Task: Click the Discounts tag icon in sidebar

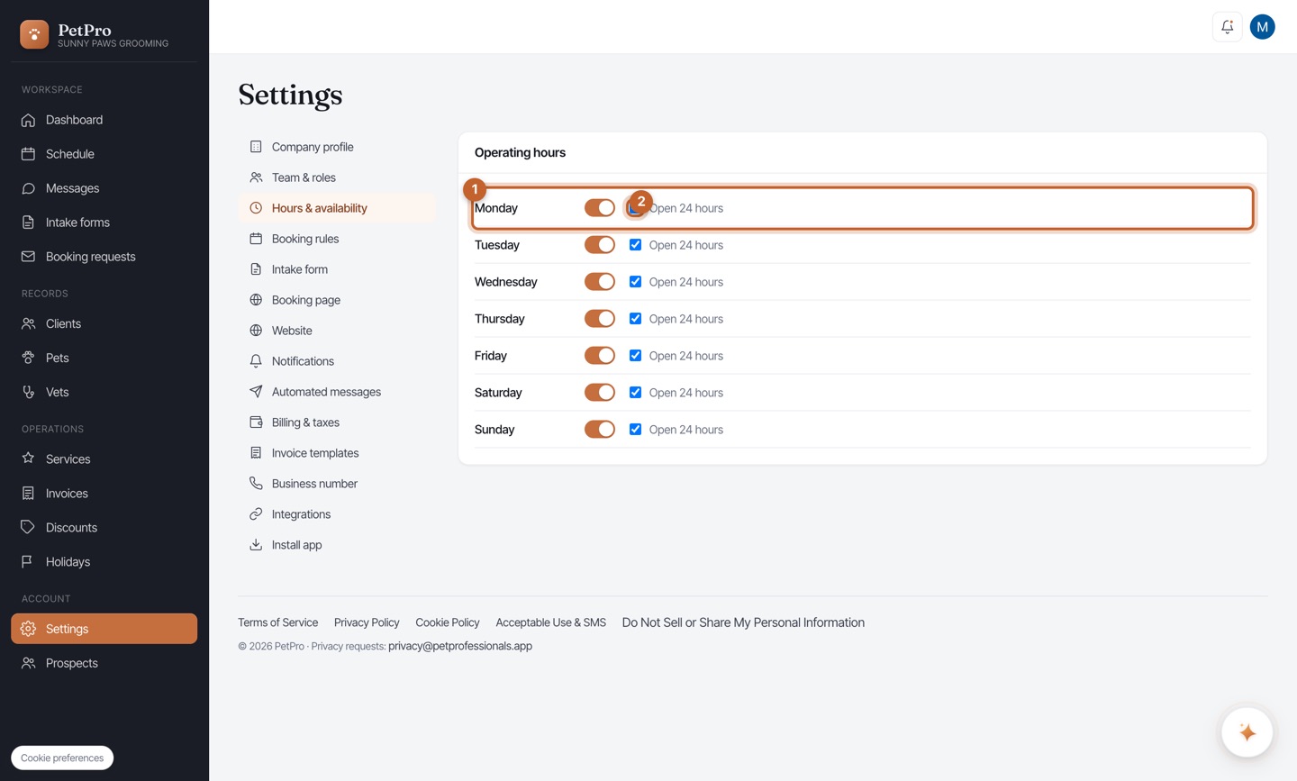Action: click(x=29, y=527)
